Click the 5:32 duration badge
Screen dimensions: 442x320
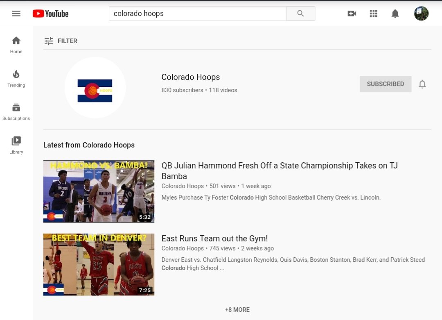pos(144,217)
